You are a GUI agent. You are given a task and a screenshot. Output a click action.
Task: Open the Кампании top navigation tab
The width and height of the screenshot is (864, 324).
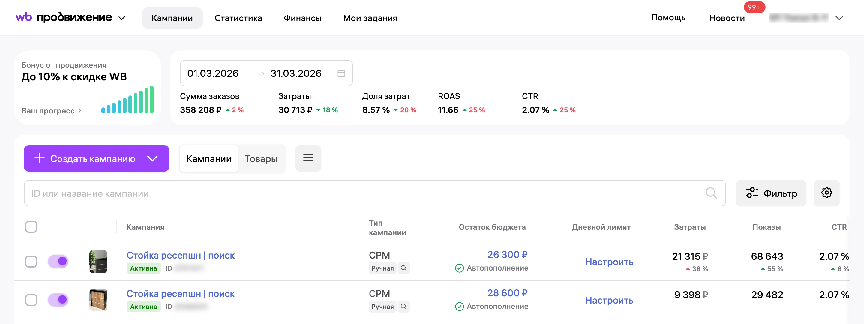click(x=172, y=18)
